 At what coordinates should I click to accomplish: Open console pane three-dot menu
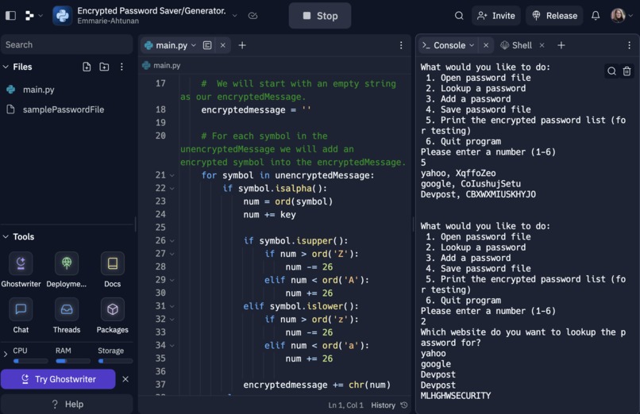(629, 45)
